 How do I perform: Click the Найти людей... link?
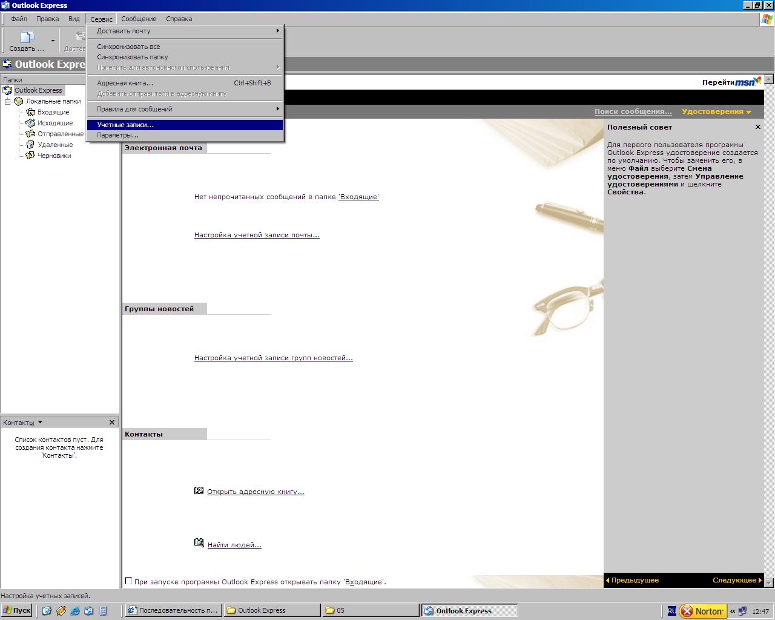pos(234,545)
